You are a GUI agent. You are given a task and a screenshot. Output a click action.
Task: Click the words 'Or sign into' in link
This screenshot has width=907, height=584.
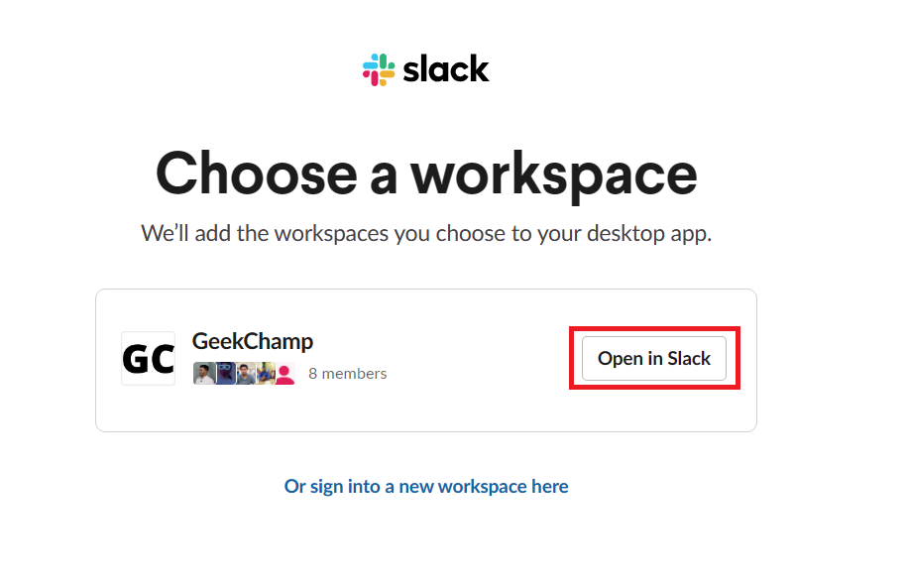coord(332,486)
